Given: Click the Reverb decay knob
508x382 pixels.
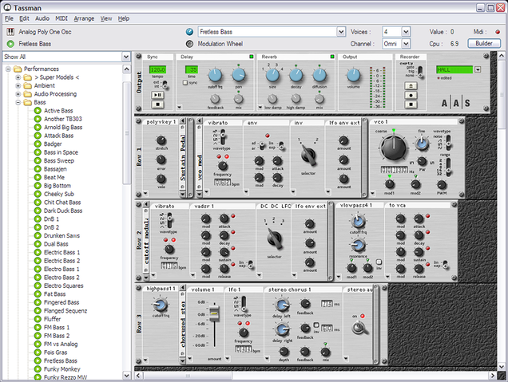Looking at the screenshot, I should pyautogui.click(x=296, y=76).
